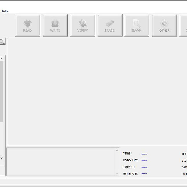
Task: Click the expend value dots
Action: [144, 167]
